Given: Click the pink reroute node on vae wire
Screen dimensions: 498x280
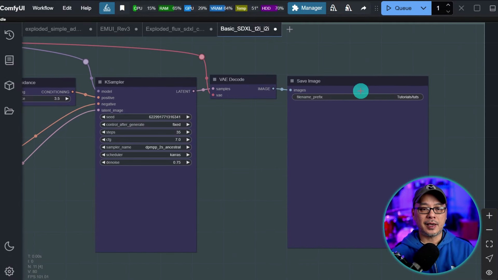Looking at the screenshot, I should (x=202, y=57).
